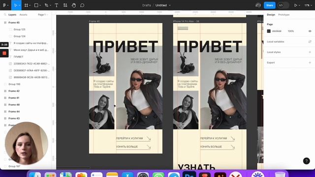Open file name Untitled dropdown chevron
Viewport: 315px width, 177px height.
point(170,5)
